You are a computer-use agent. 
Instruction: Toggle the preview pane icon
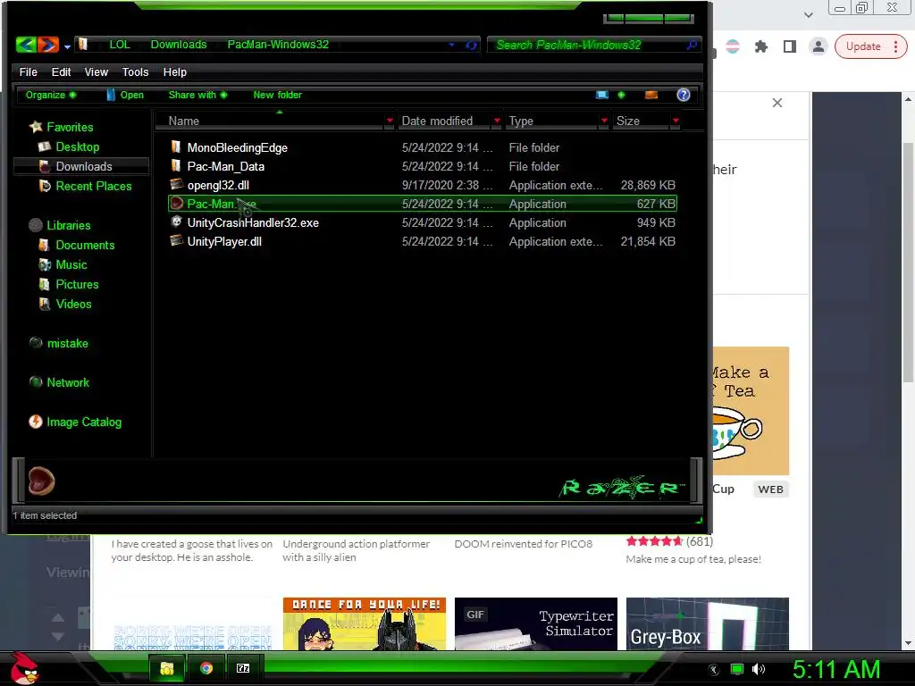click(651, 95)
